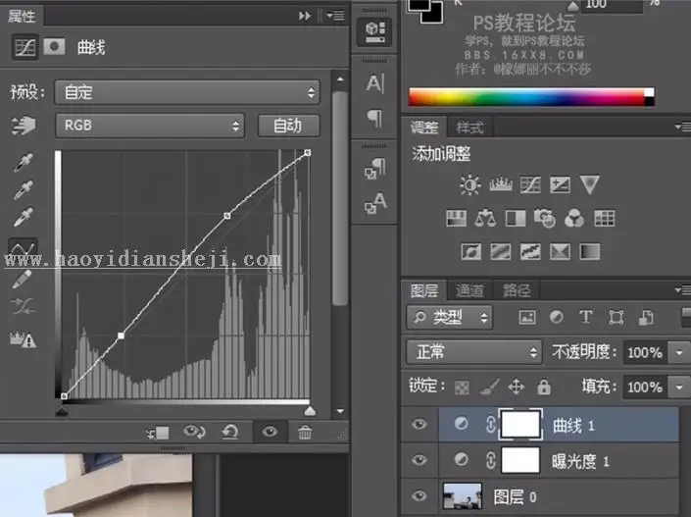Add Levels adjustment
Viewport: 691px width, 517px height.
[501, 184]
